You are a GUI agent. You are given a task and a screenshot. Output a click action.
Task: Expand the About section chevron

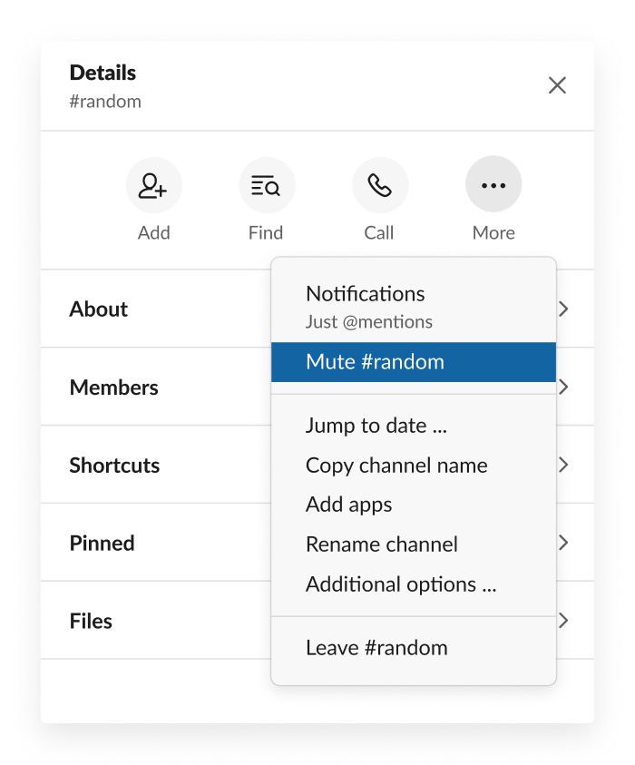[563, 309]
